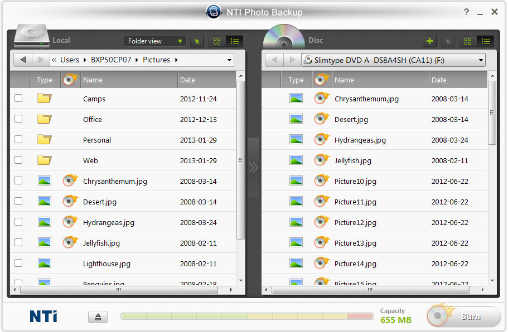Click the burned-disc icon beside local Chrysanthemum.jpg

pos(70,180)
